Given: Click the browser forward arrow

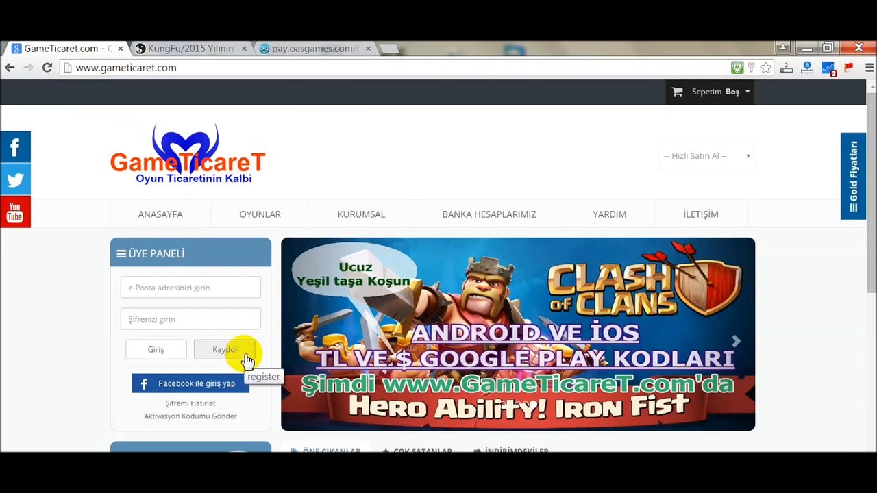Looking at the screenshot, I should point(28,68).
